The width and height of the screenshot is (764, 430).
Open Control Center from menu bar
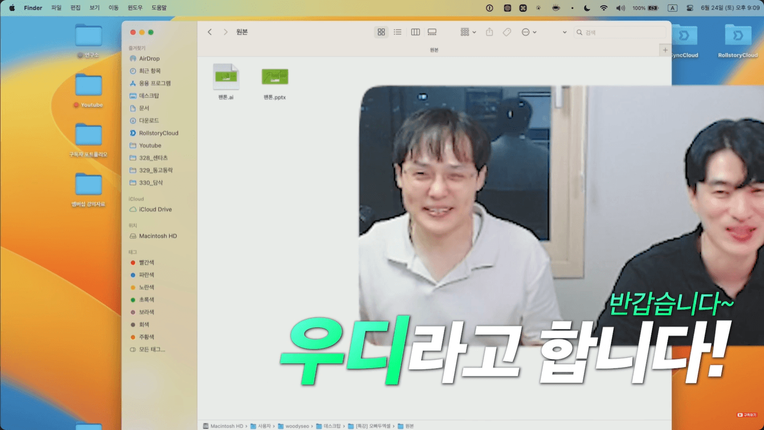tap(690, 8)
